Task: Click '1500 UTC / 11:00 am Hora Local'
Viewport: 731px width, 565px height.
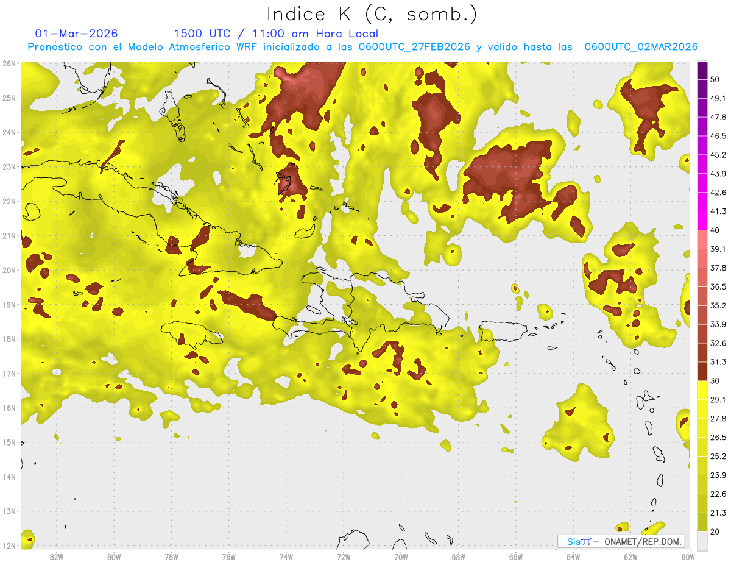Action: coord(276,34)
